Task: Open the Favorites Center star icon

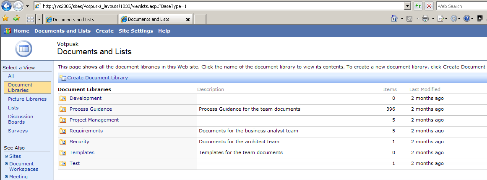Action: [5, 19]
